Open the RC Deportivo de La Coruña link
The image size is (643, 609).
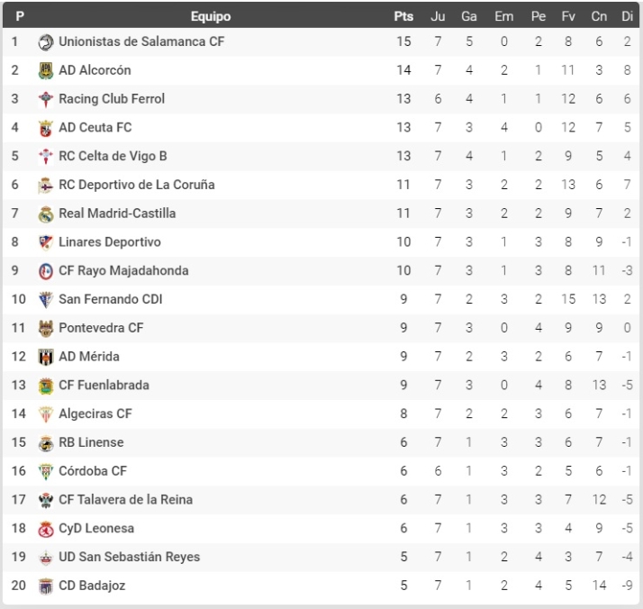136,185
